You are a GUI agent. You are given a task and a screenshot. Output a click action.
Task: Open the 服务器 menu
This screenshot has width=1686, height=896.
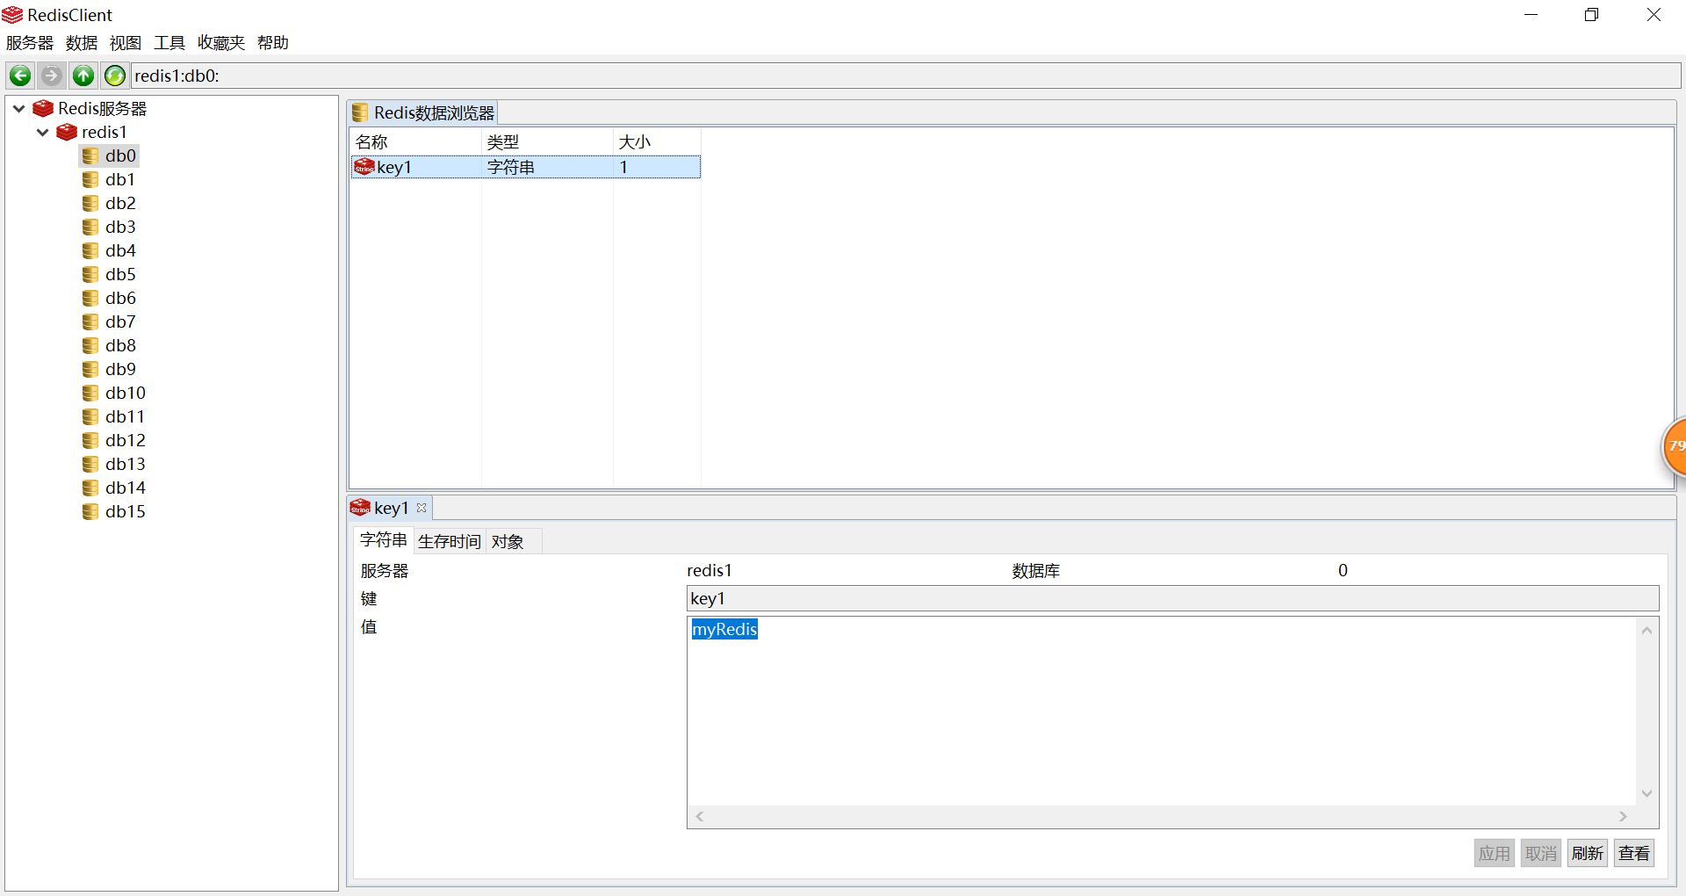click(30, 42)
